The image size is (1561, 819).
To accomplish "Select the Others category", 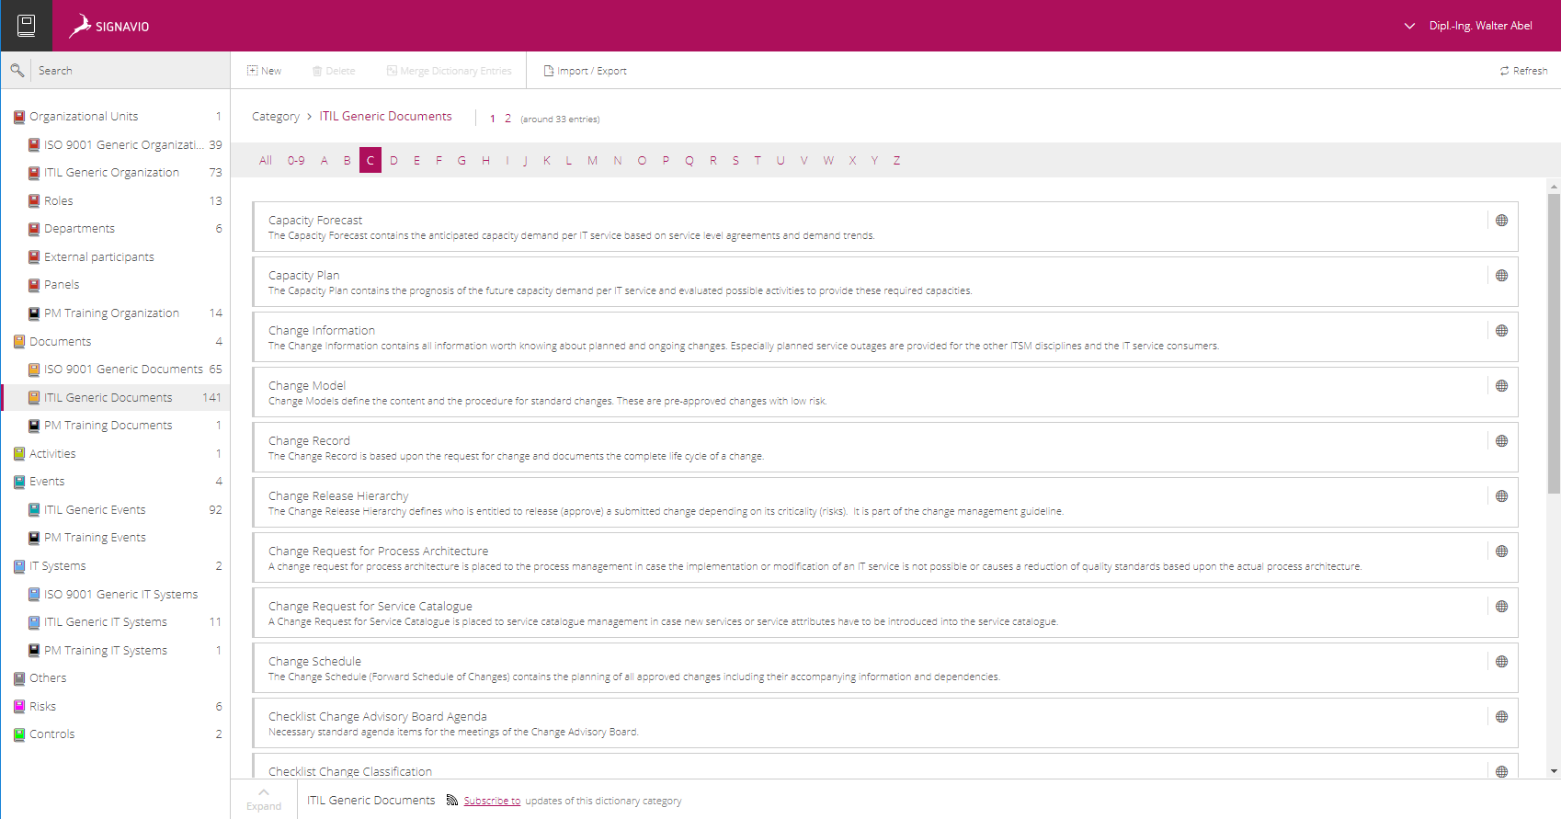I will (116, 677).
